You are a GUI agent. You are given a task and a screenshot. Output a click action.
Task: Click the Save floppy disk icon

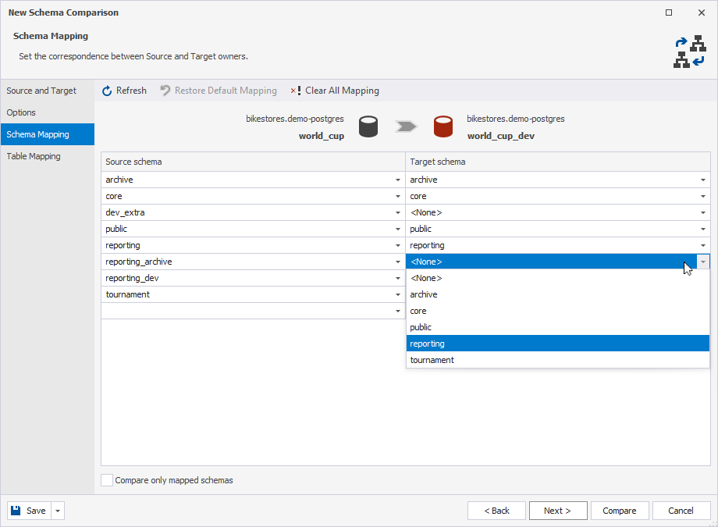pos(16,511)
